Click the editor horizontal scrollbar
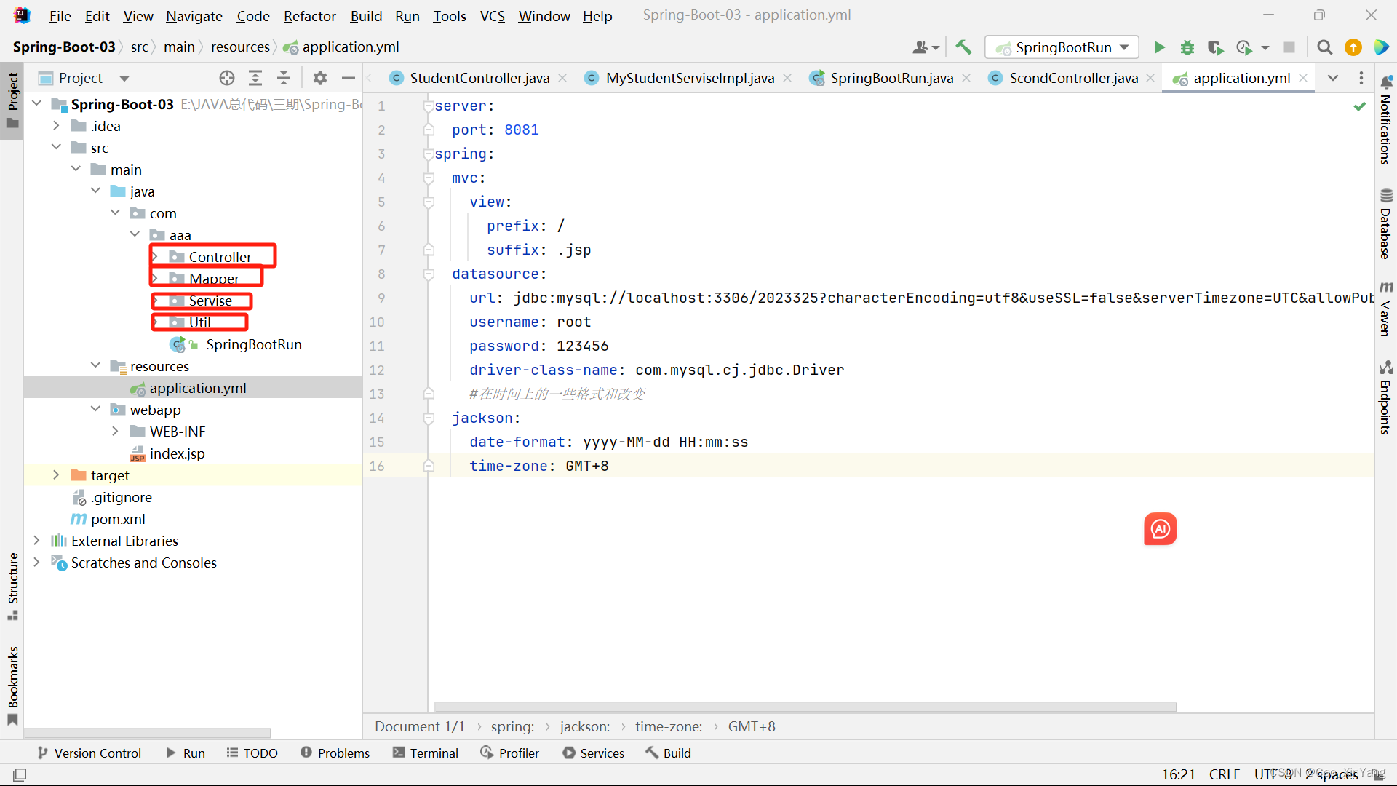1397x786 pixels. 805,707
